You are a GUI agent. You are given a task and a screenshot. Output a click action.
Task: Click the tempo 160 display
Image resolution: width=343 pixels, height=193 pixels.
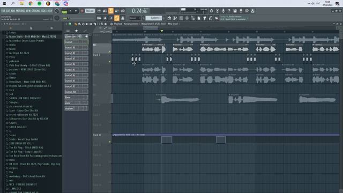pyautogui.click(x=90, y=11)
